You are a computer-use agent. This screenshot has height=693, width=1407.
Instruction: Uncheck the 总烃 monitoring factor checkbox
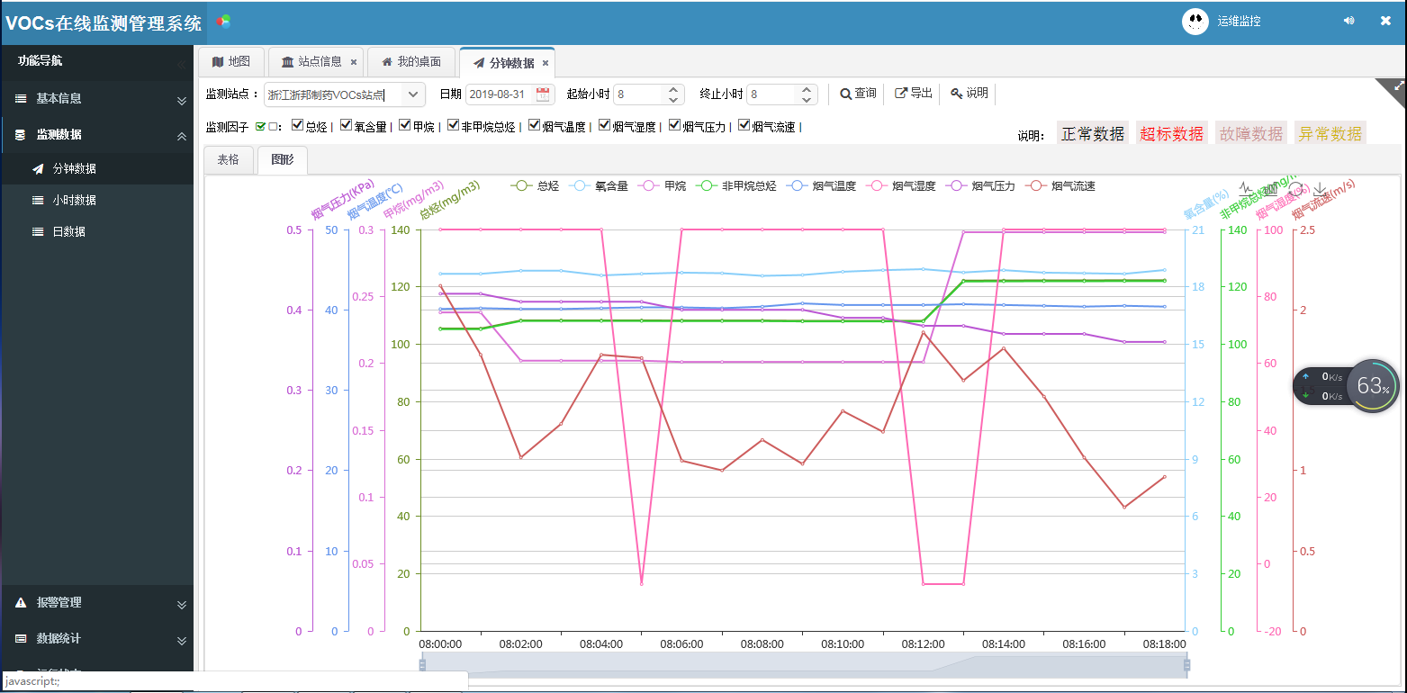(x=298, y=126)
